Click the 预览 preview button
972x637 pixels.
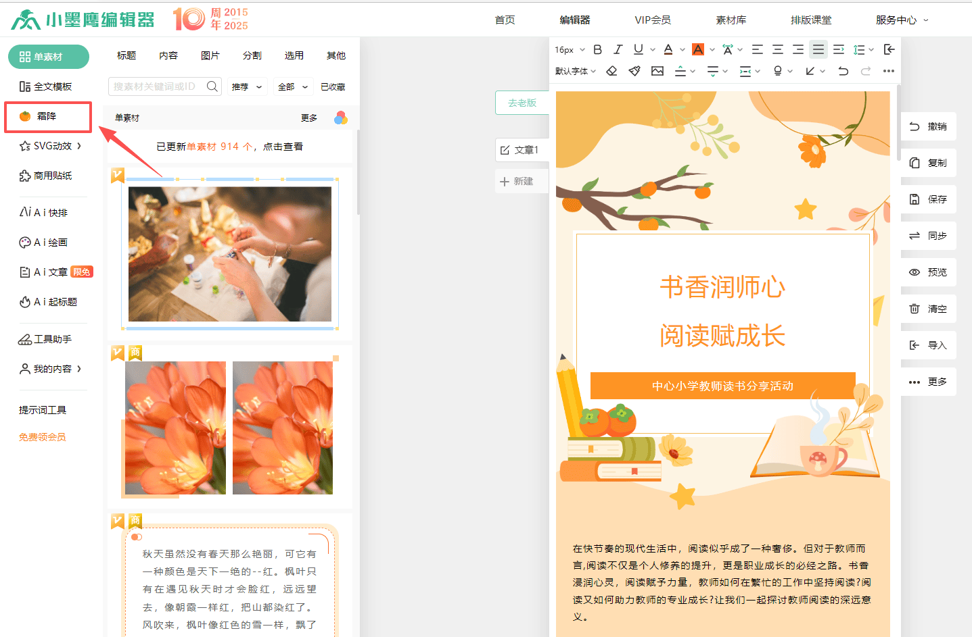click(929, 272)
